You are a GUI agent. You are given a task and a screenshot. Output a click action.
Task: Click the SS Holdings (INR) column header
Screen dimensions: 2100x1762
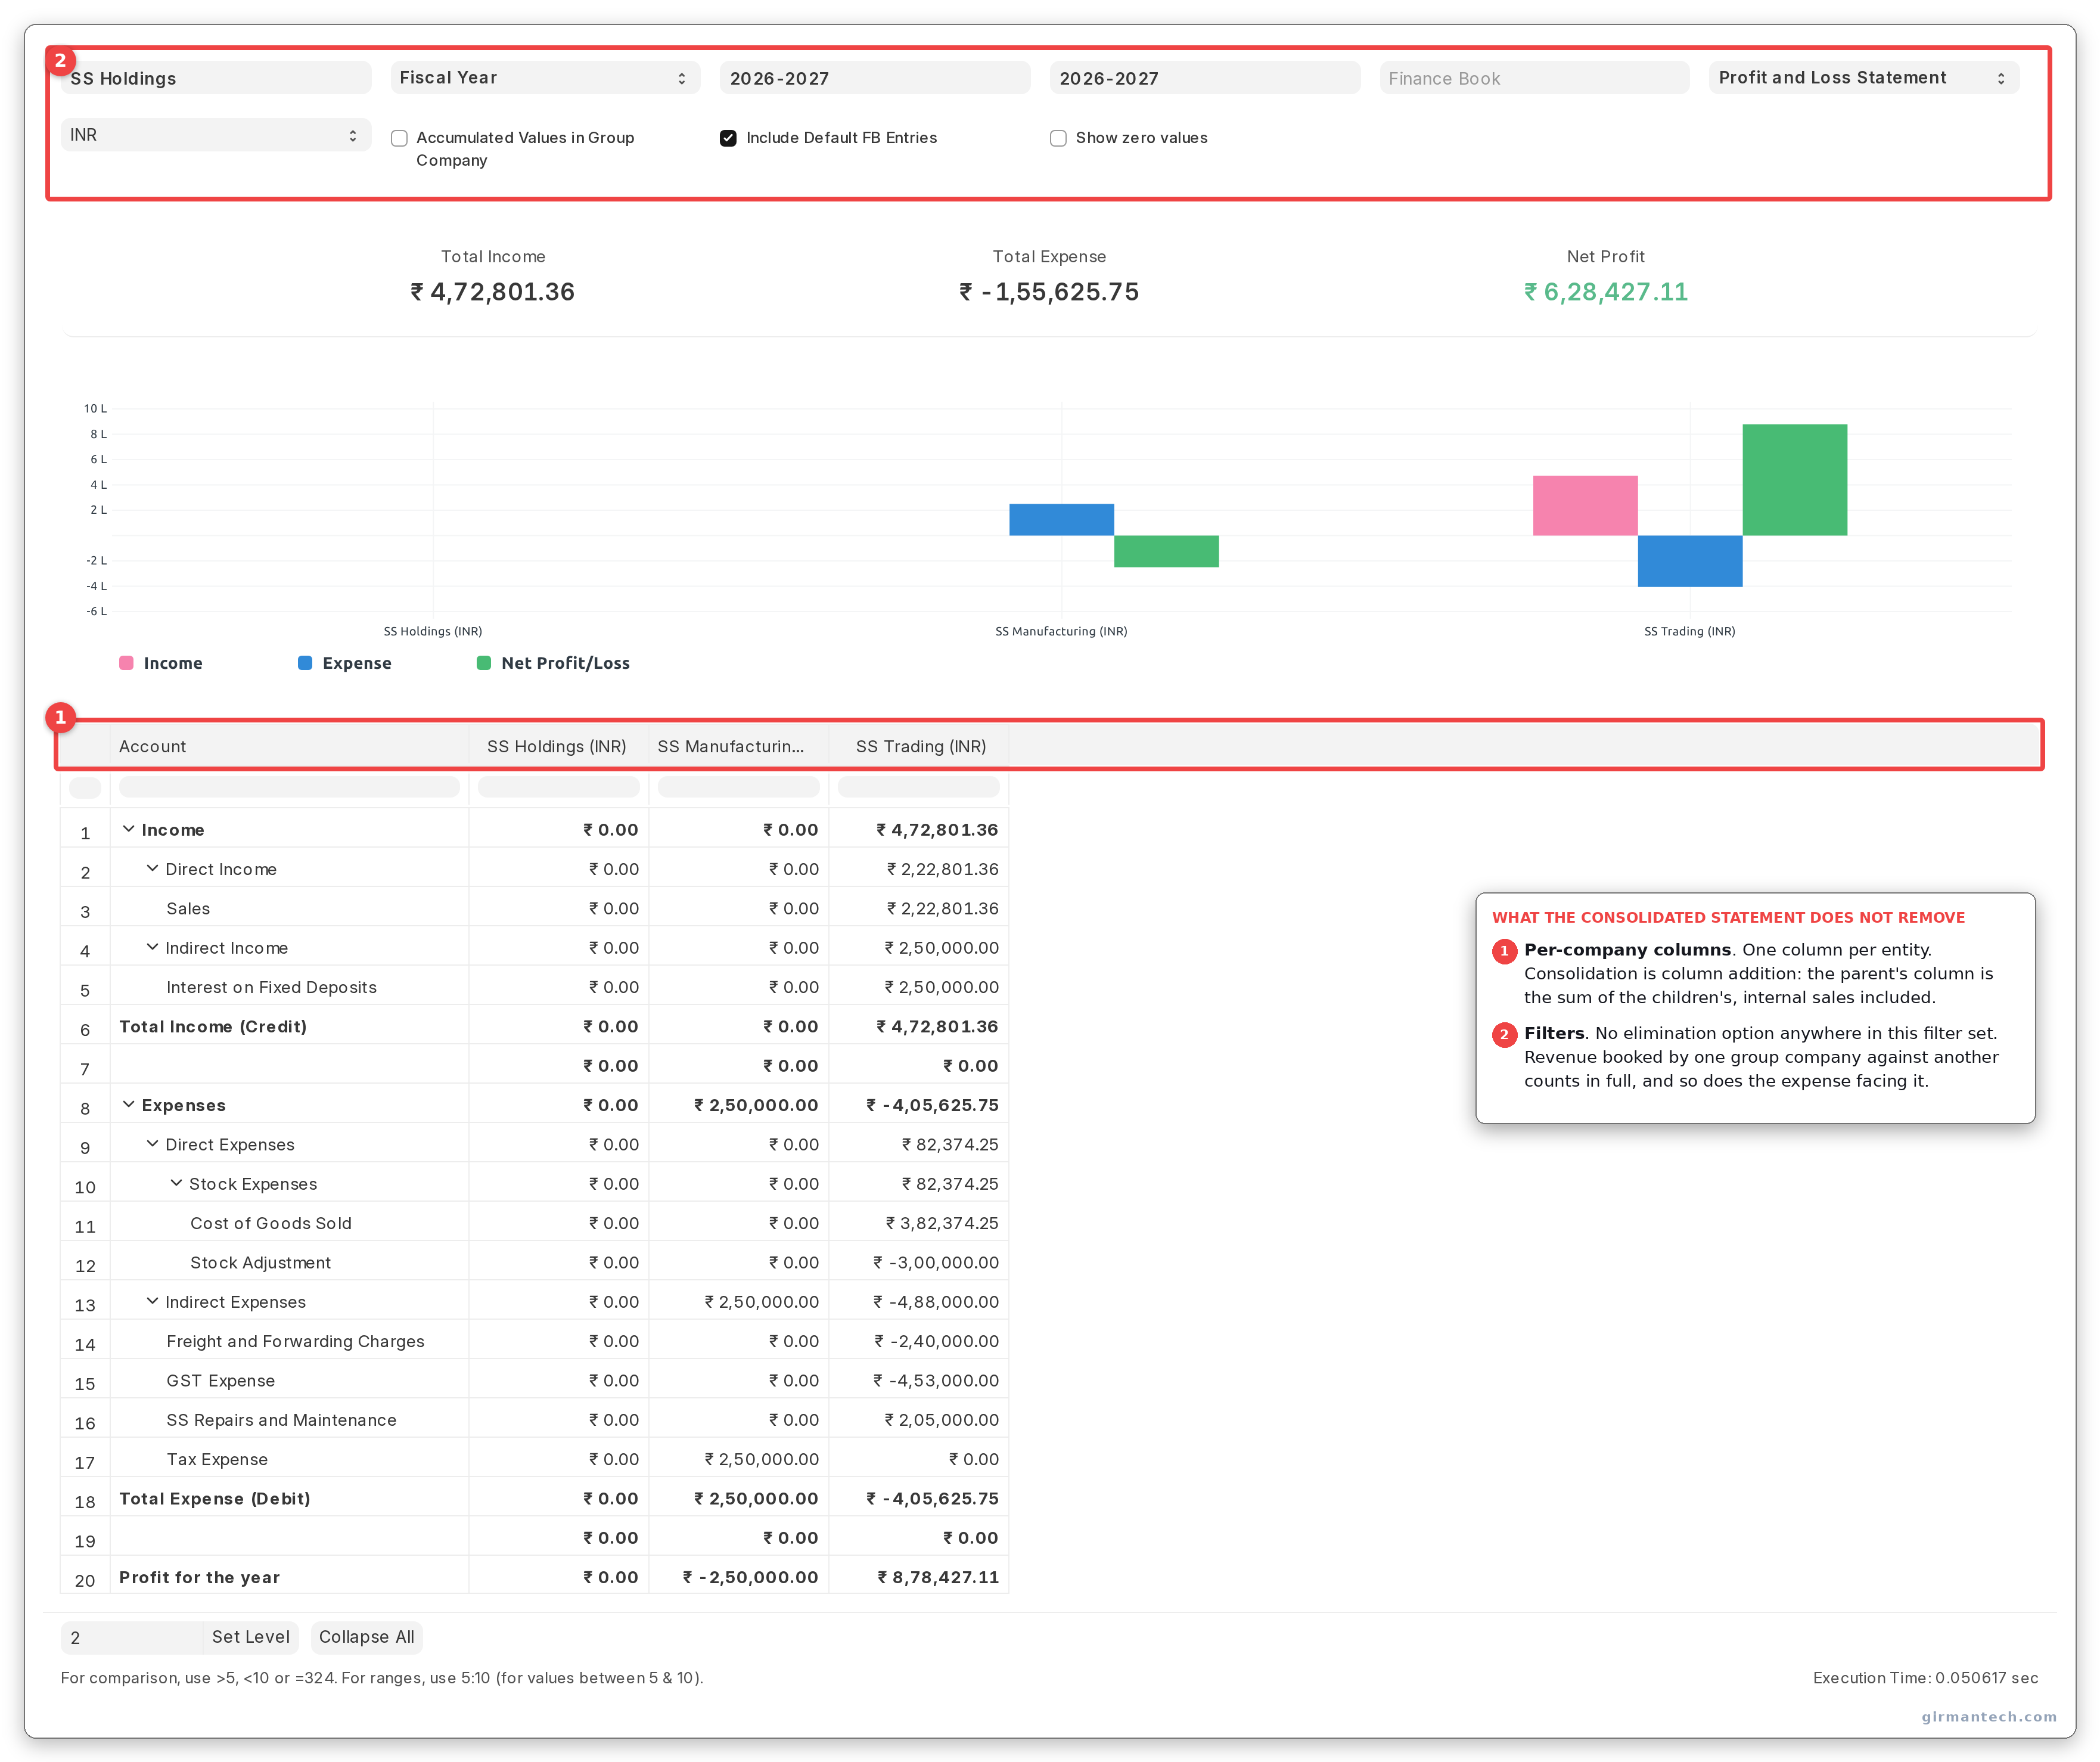pos(558,746)
